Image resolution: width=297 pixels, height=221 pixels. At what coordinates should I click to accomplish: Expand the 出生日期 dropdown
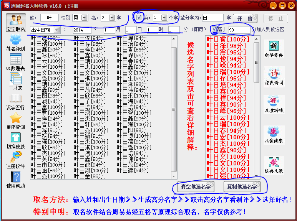[x=56, y=30]
